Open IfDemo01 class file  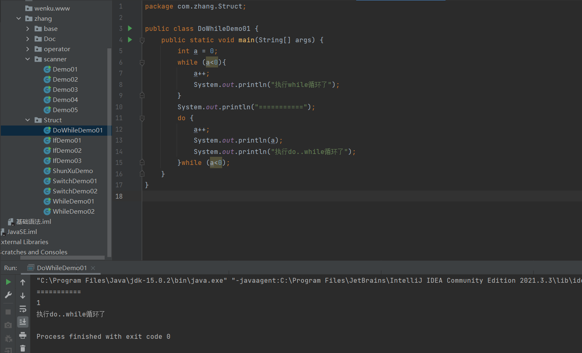(67, 140)
